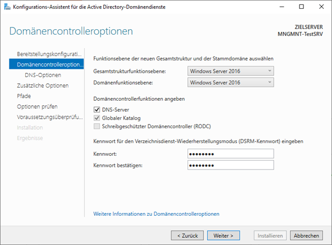Open Weitere Informationen zu Domänencontrolleroptionen link
332x245 pixels.
157,214
